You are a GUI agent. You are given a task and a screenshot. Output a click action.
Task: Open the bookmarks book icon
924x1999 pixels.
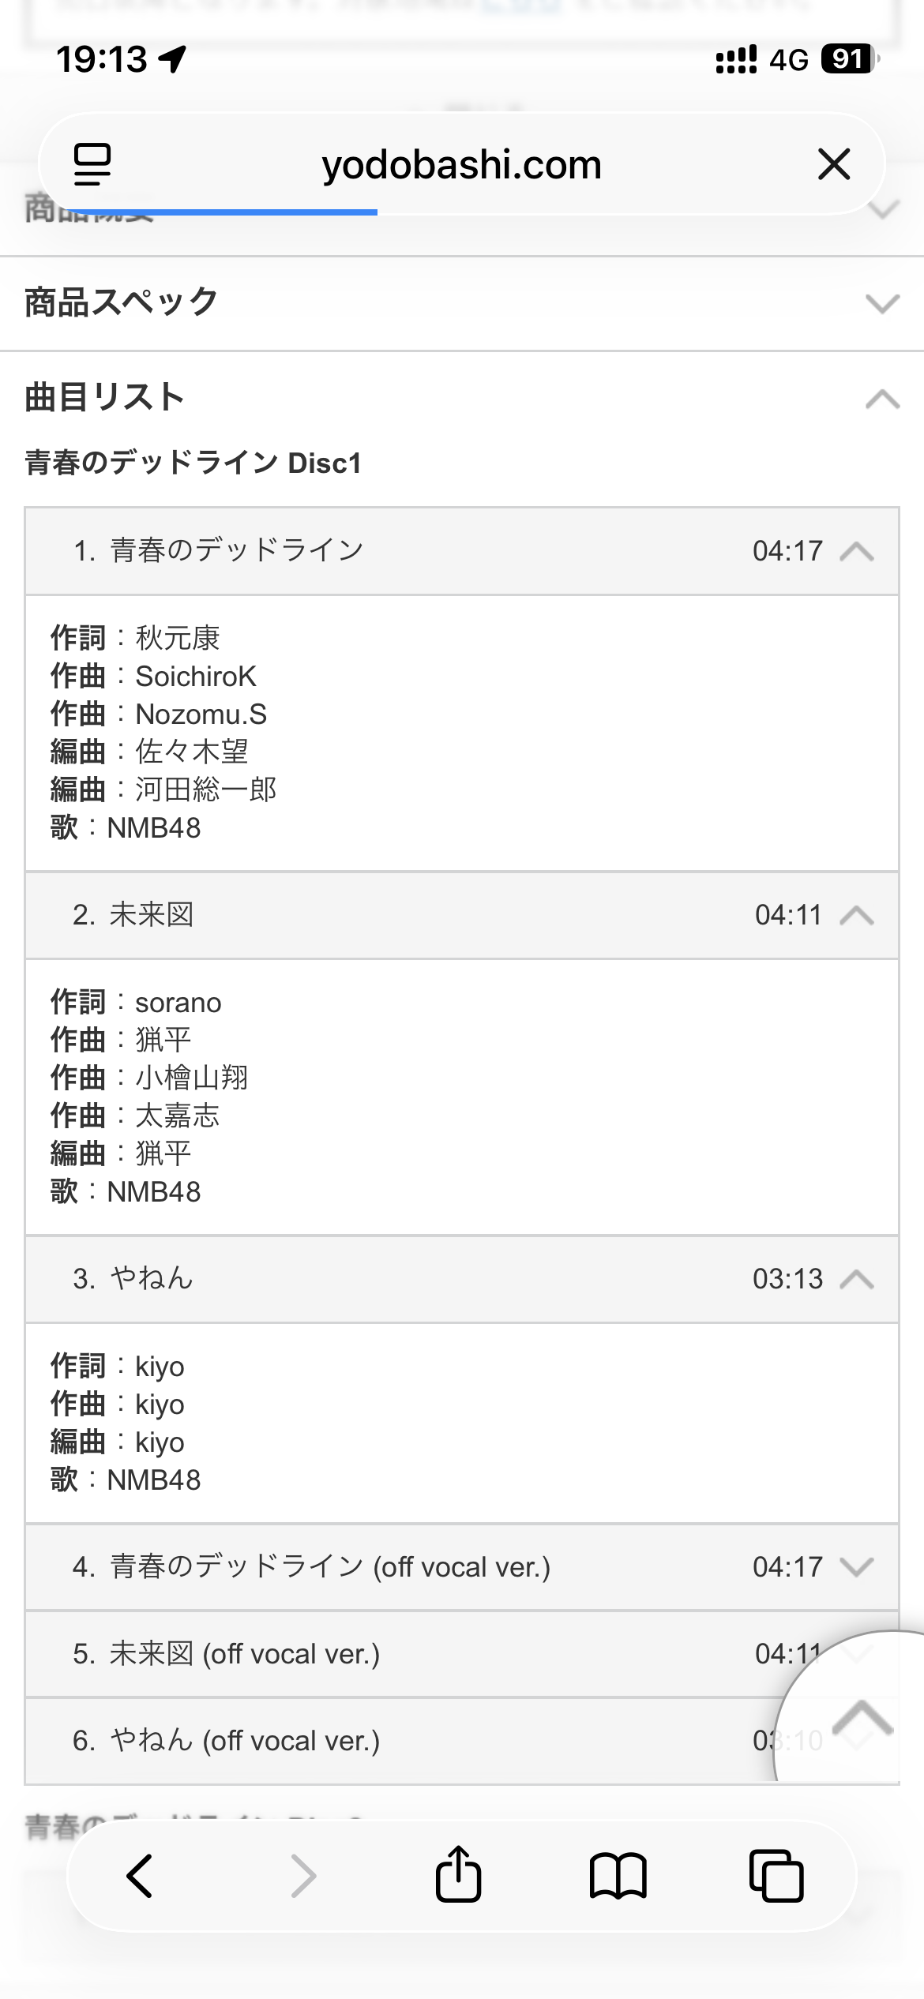(618, 1876)
